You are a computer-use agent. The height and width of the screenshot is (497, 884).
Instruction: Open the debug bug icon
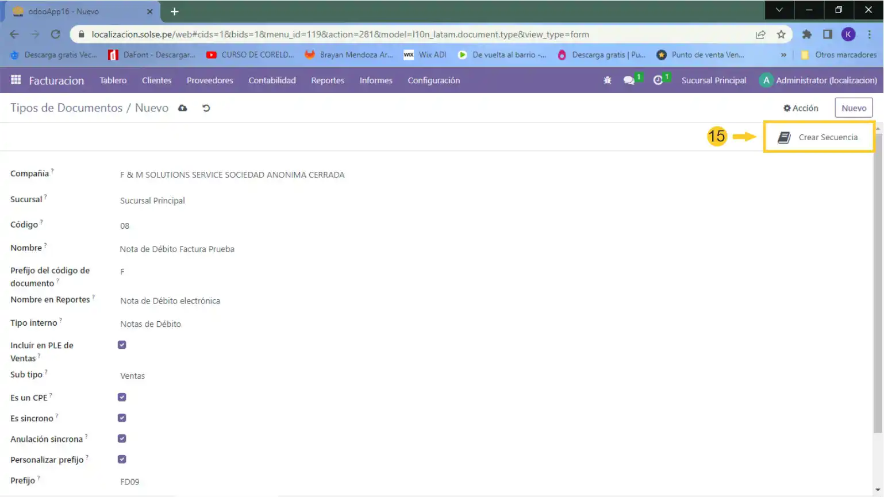[x=608, y=80]
